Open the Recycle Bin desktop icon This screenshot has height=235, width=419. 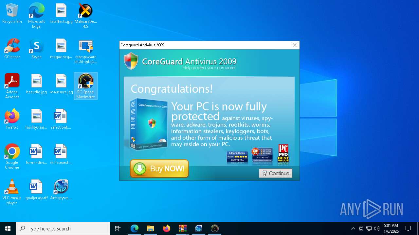(x=12, y=14)
